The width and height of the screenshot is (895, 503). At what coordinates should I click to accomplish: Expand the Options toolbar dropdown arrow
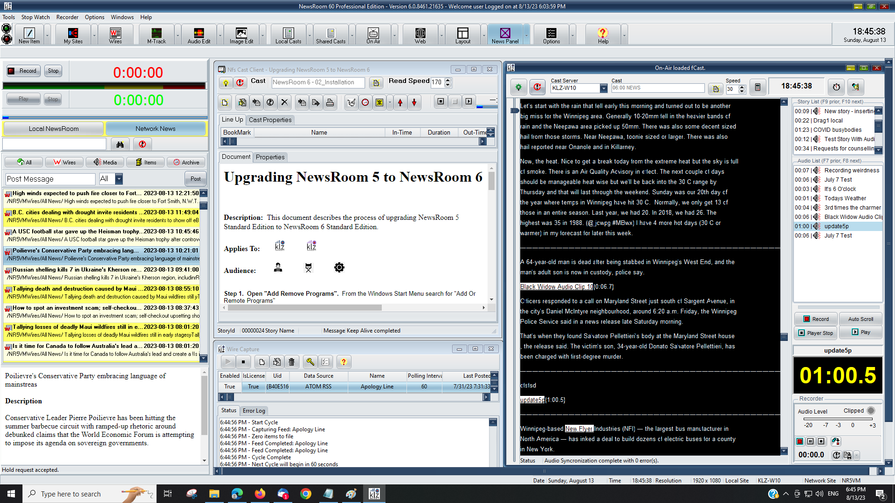point(572,35)
